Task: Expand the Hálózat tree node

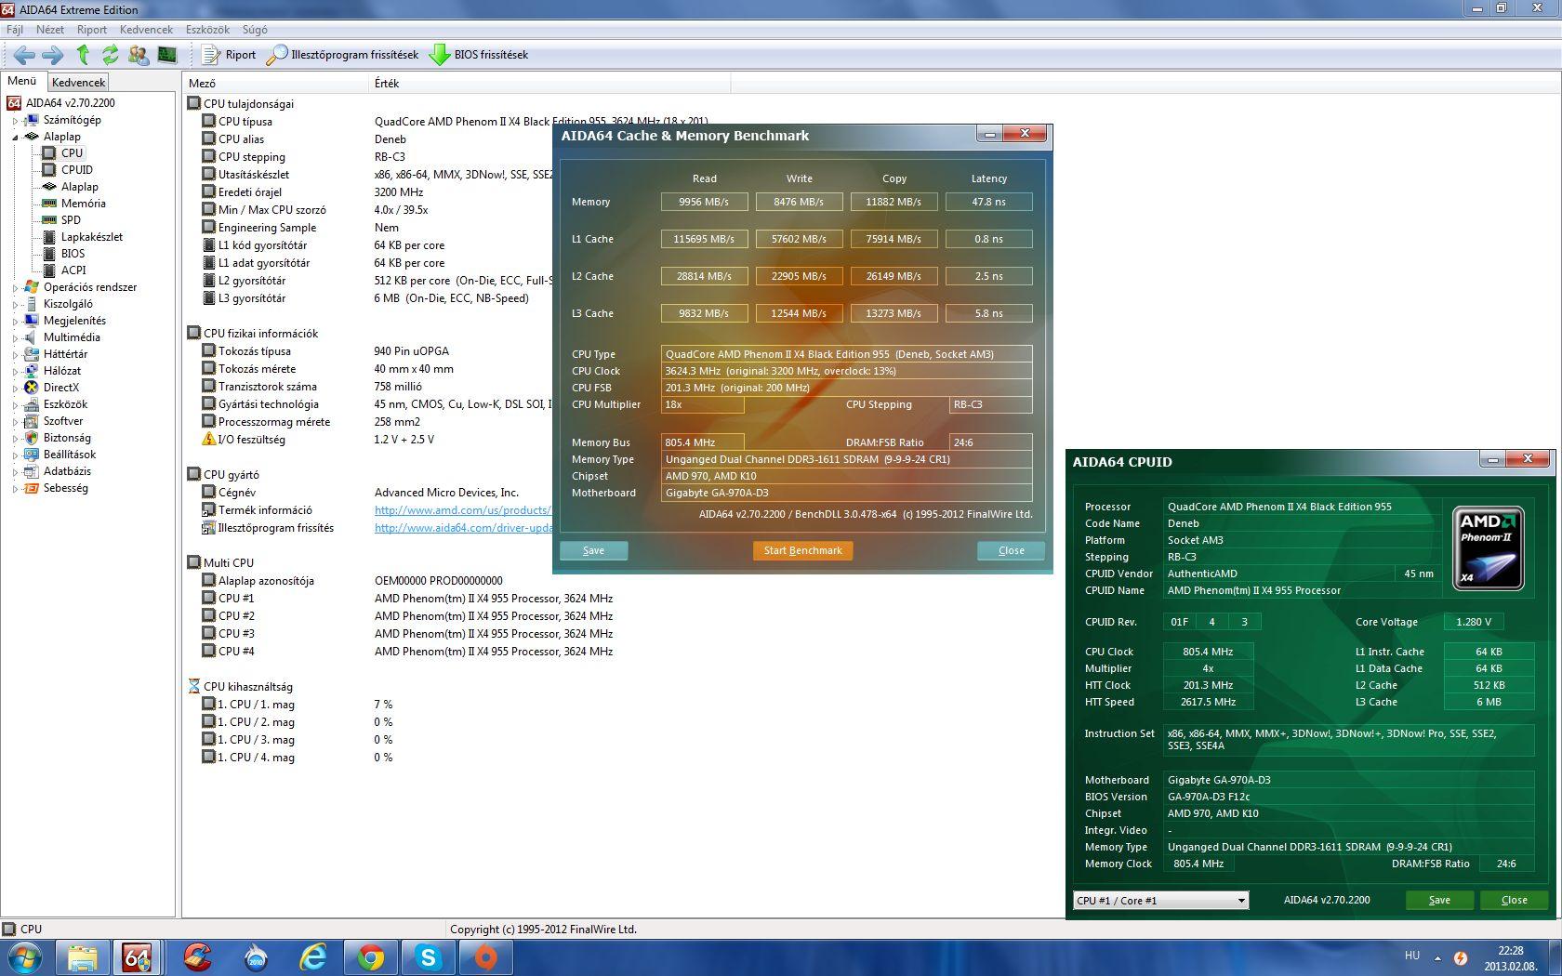Action: [x=16, y=372]
